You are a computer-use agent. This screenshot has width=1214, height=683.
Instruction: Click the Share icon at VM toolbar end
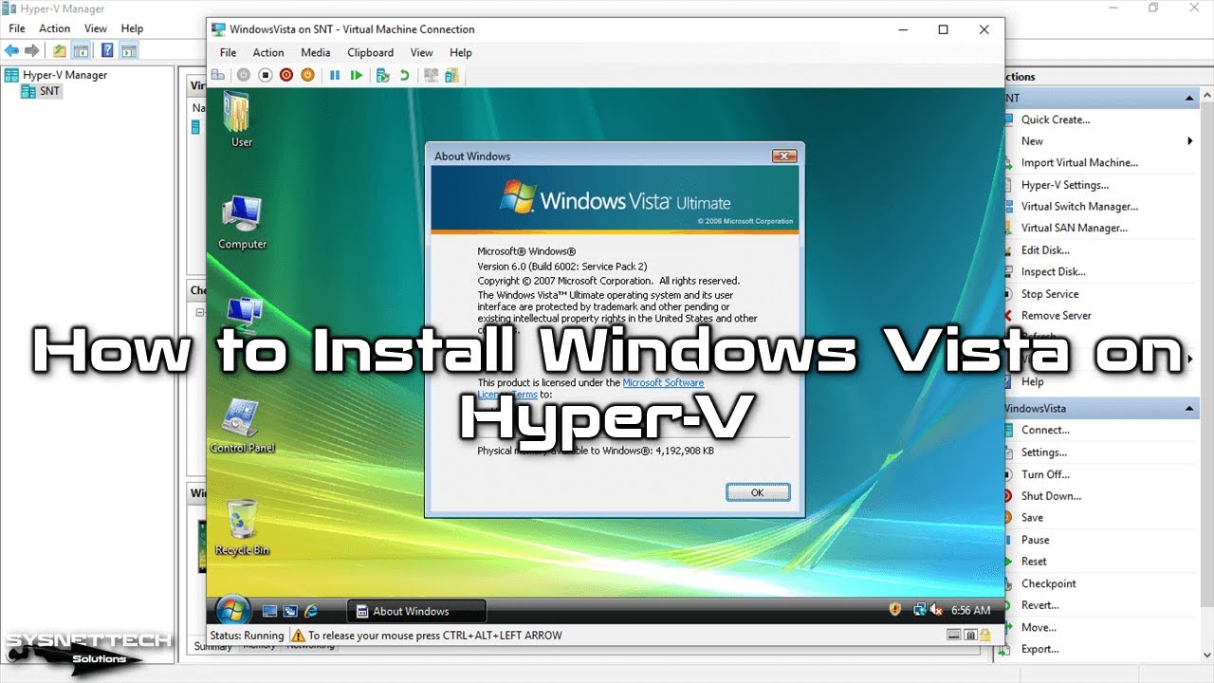(452, 75)
